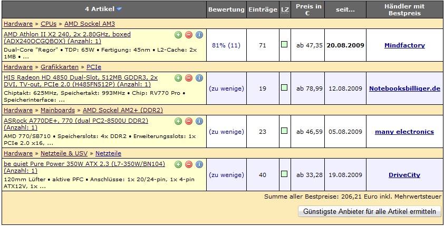Increase quantity of HIS Radeon HD 4850
The image size is (444, 226).
178,78
